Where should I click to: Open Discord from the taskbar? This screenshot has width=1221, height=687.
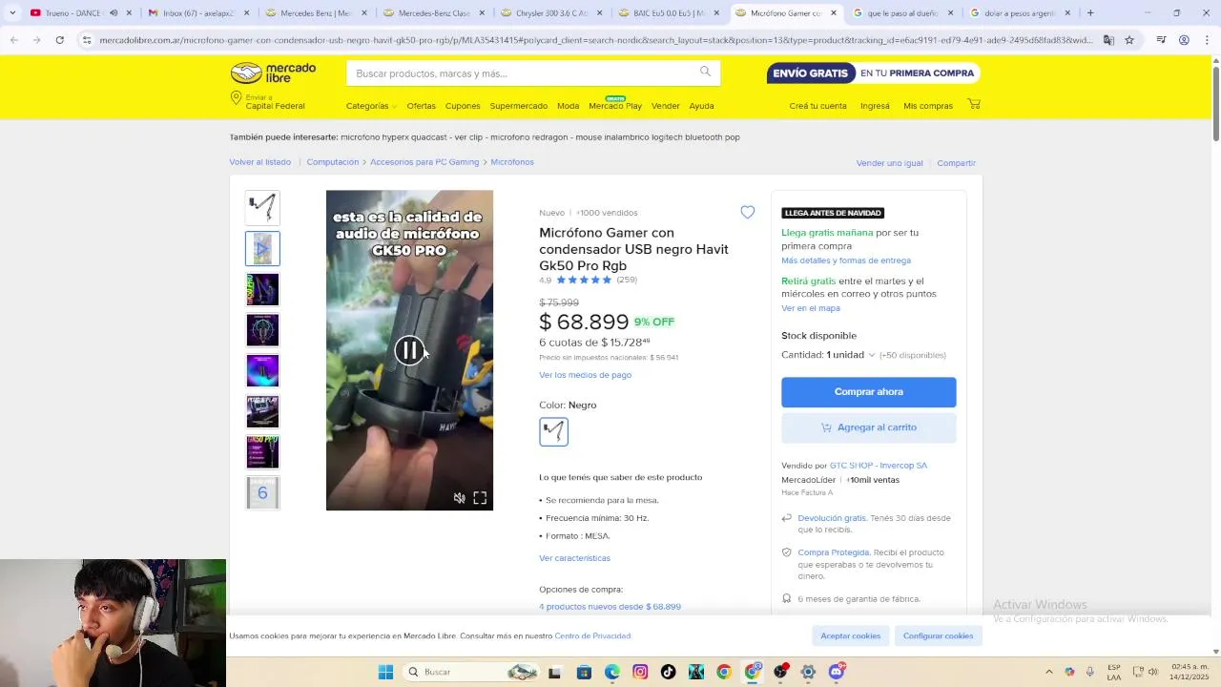(x=837, y=672)
